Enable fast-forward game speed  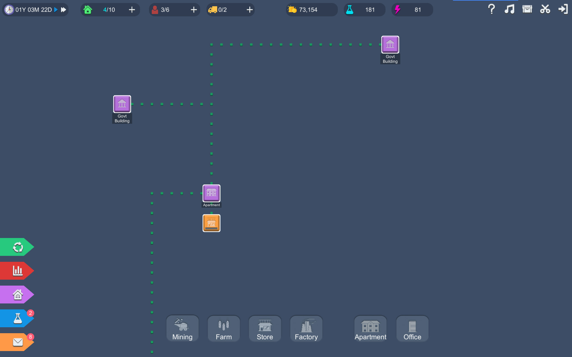point(63,9)
